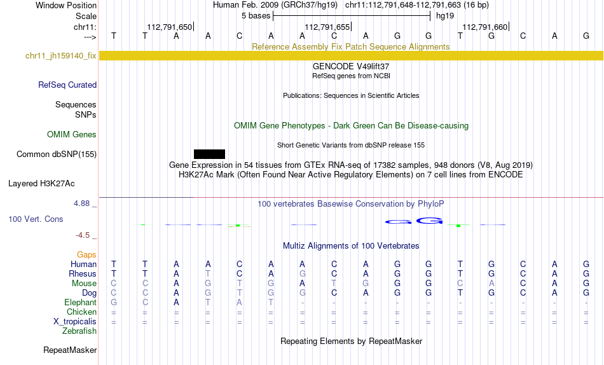Select the Human alignment row label
Image resolution: width=604 pixels, height=365 pixels.
83,264
